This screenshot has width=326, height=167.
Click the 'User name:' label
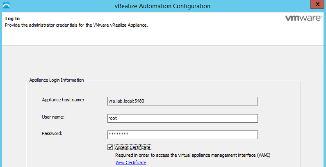pos(53,117)
